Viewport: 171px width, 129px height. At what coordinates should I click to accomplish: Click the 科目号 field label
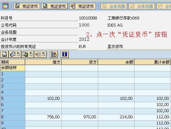click(7, 18)
